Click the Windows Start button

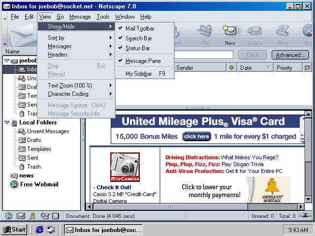click(x=14, y=230)
